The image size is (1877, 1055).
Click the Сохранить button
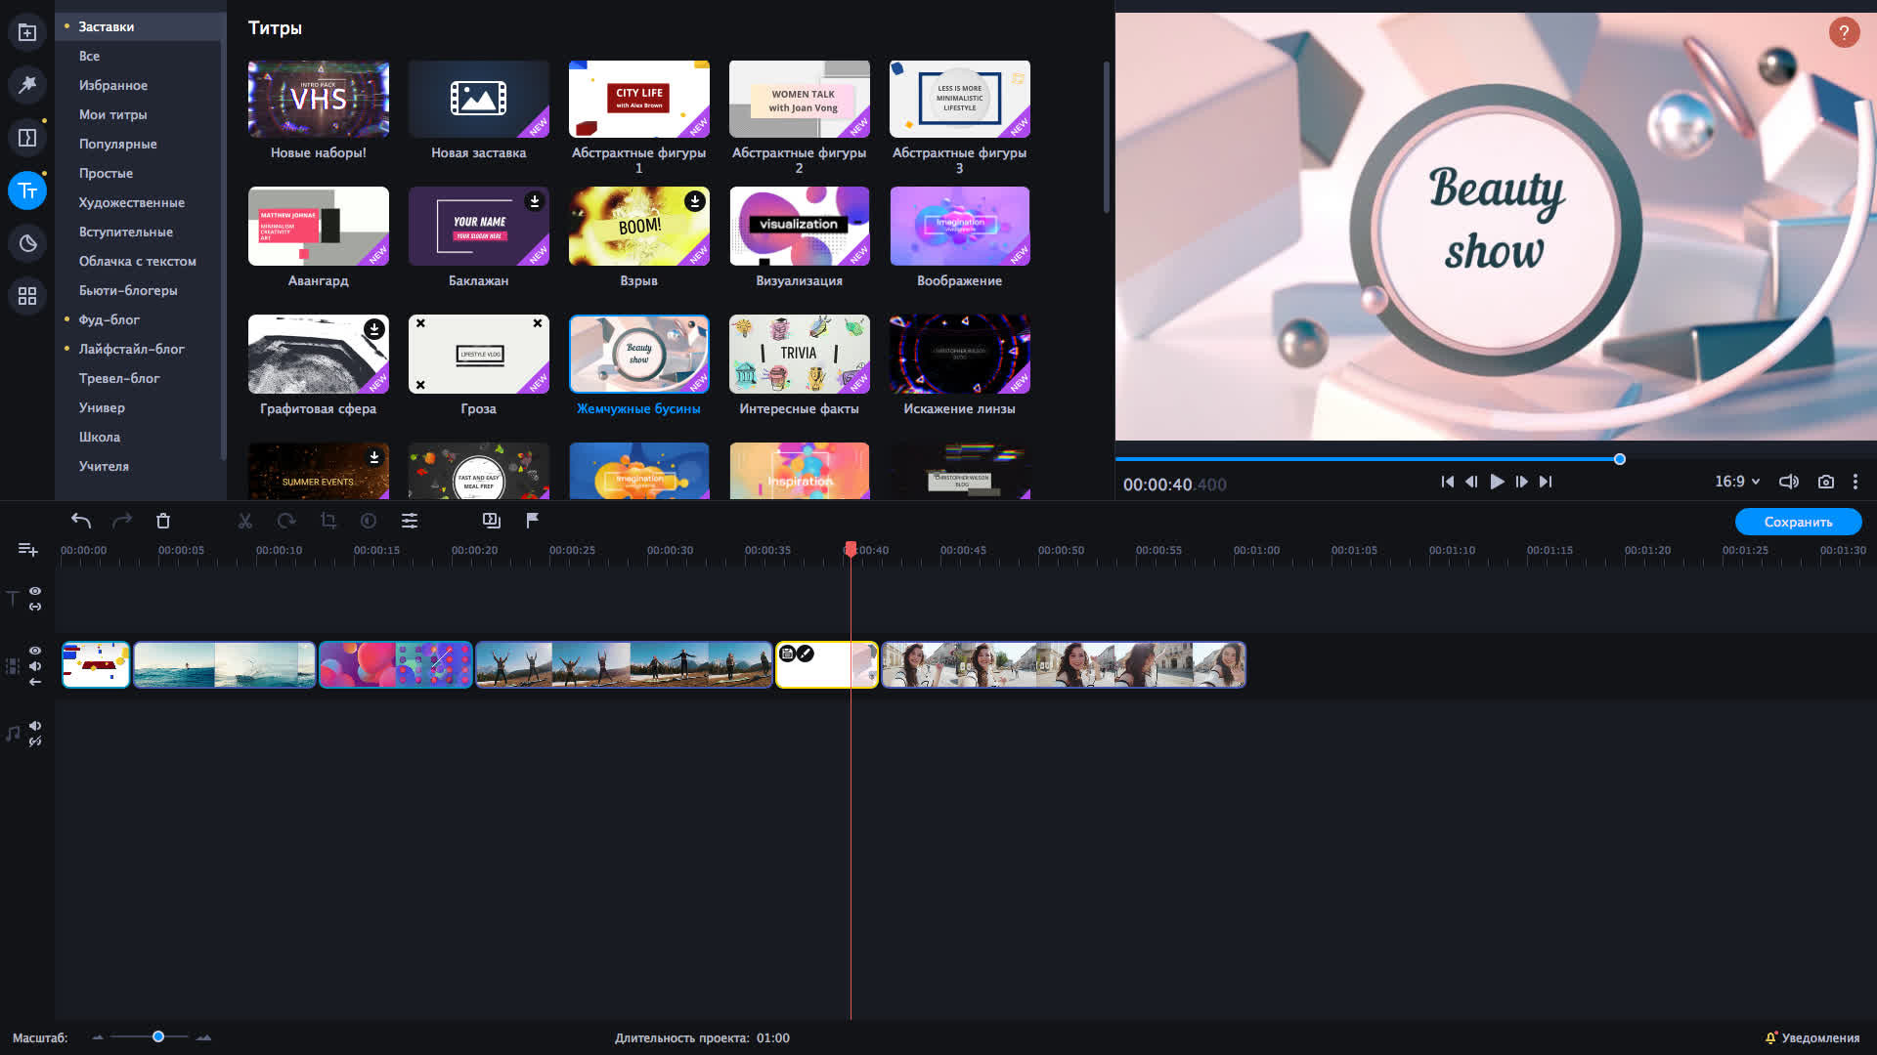tap(1797, 522)
